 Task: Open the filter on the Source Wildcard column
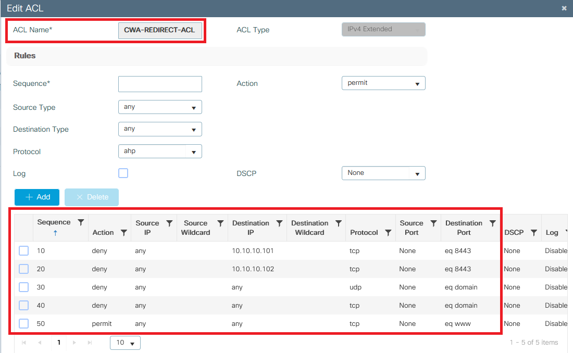click(x=219, y=223)
